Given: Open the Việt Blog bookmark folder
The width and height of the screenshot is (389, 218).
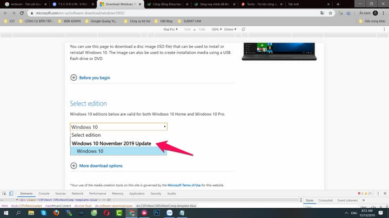Looking at the screenshot, I should [164, 21].
